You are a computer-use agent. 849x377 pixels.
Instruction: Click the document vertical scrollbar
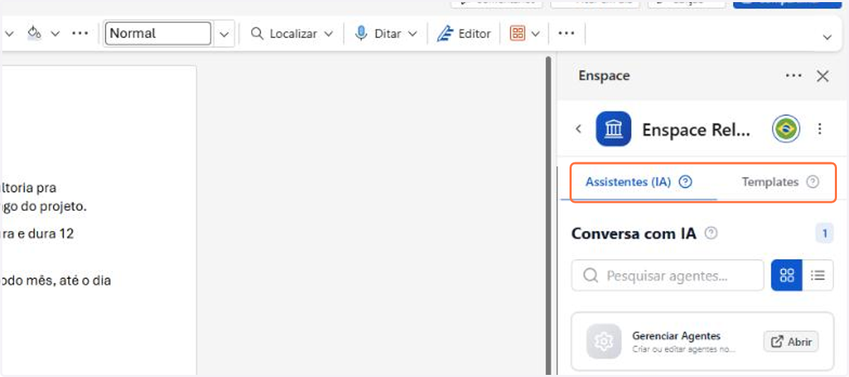pyautogui.click(x=548, y=215)
